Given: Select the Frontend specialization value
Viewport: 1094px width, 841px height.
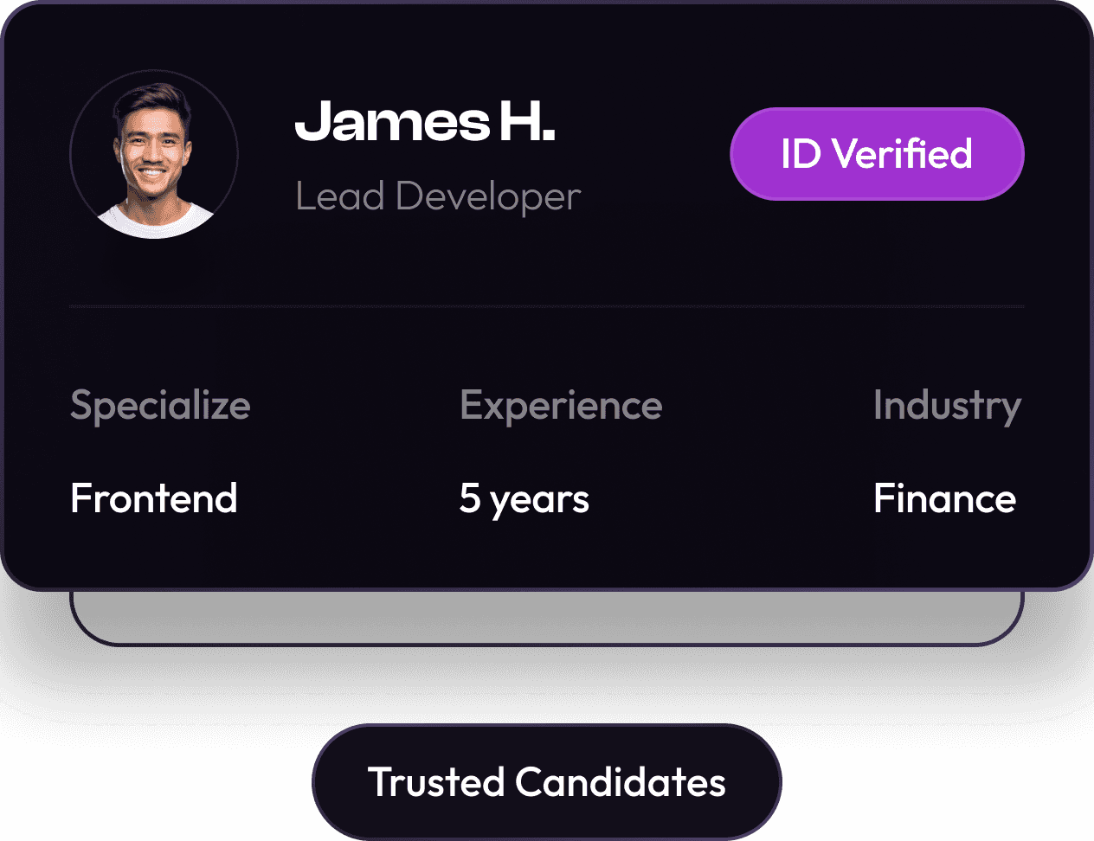Looking at the screenshot, I should [154, 498].
